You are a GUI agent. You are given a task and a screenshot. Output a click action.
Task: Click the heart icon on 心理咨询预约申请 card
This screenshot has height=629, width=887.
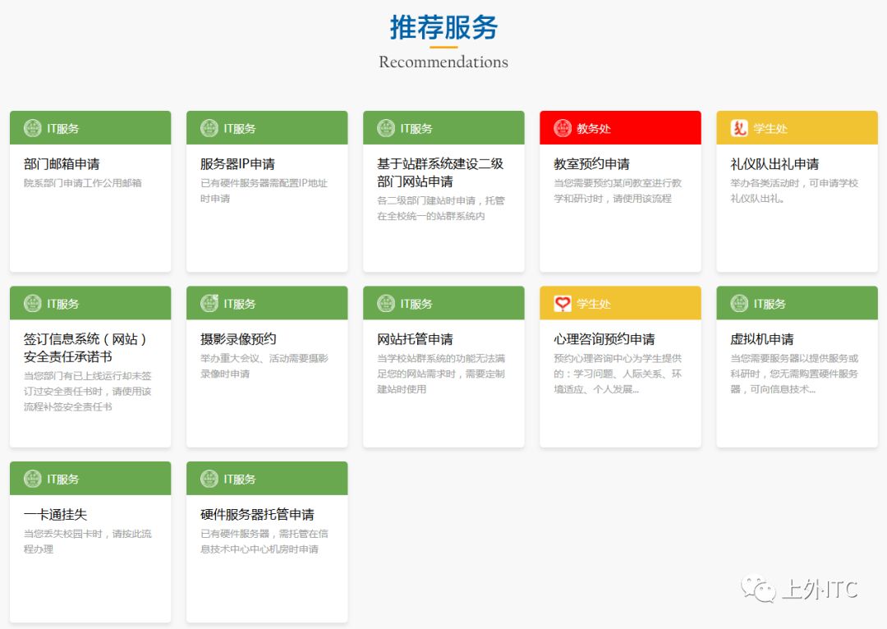point(563,302)
